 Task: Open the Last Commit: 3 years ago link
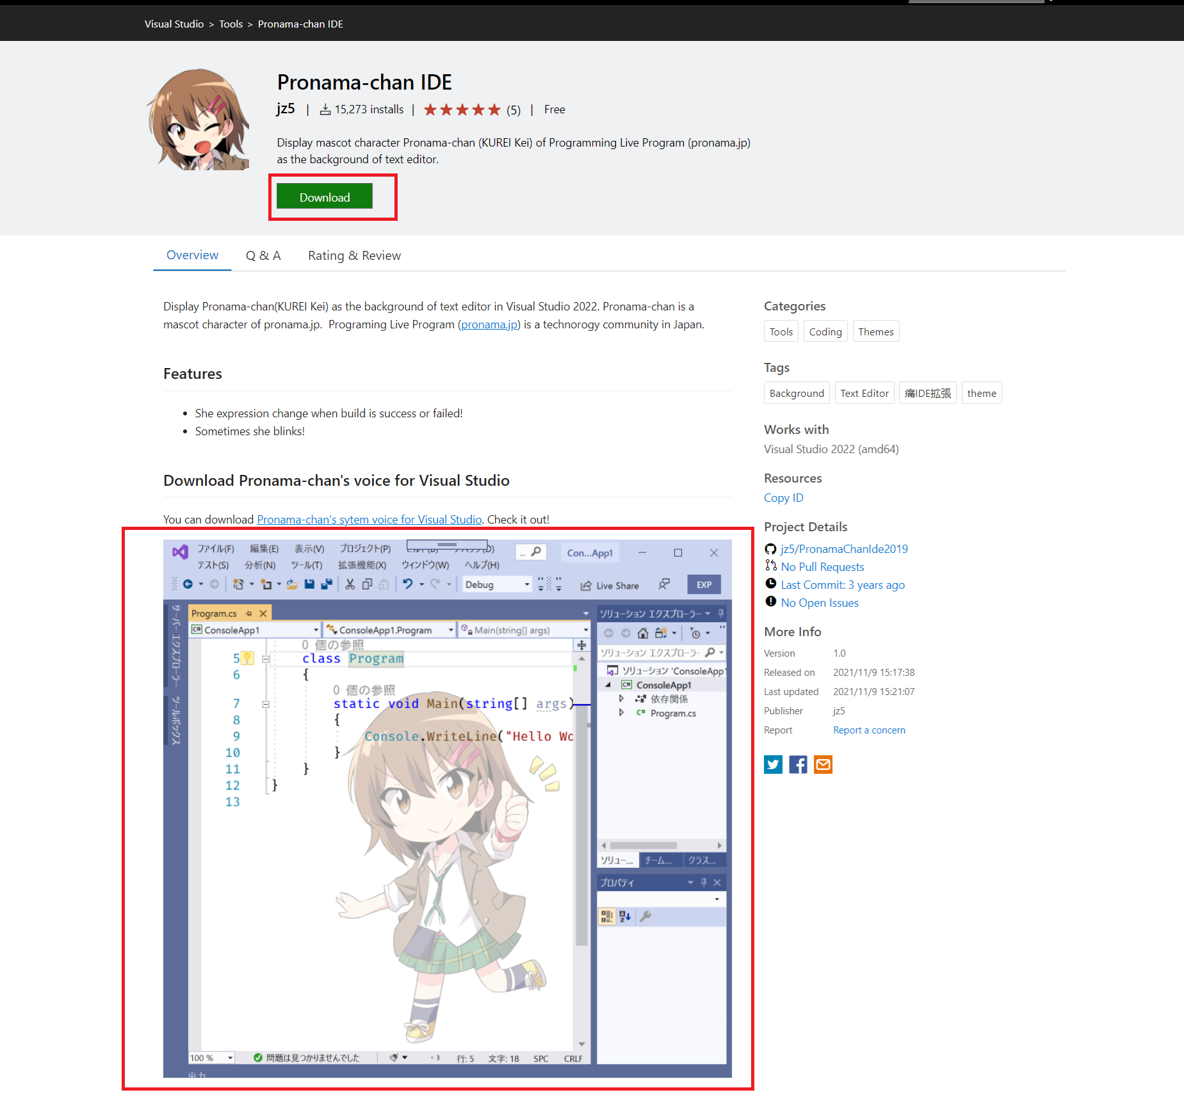tap(843, 584)
